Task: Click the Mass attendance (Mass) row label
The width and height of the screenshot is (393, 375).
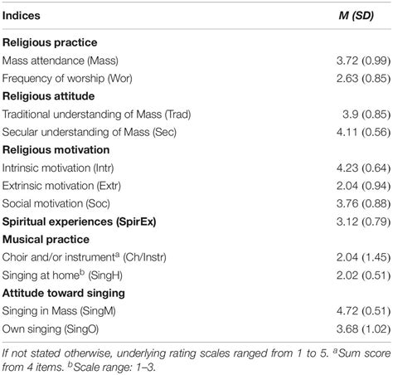Action: pyautogui.click(x=61, y=61)
